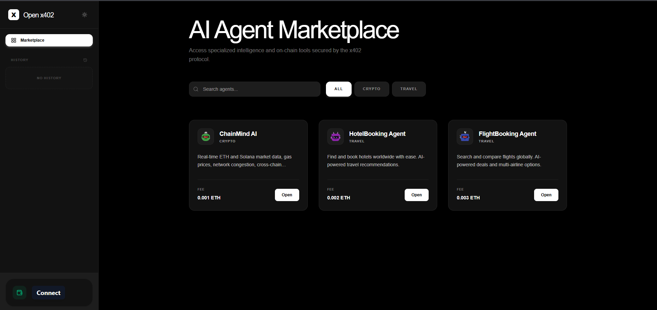657x310 pixels.
Task: Toggle the light/dark theme sun icon
Action: click(85, 15)
